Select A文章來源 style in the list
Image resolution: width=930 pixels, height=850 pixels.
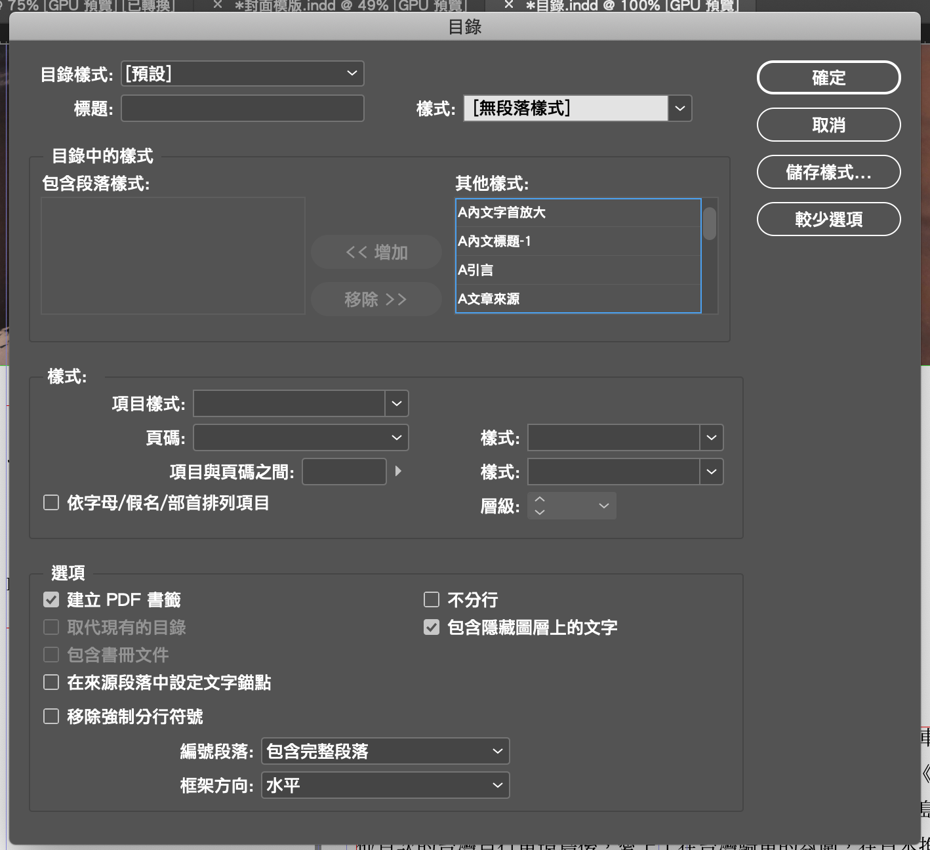tap(577, 299)
